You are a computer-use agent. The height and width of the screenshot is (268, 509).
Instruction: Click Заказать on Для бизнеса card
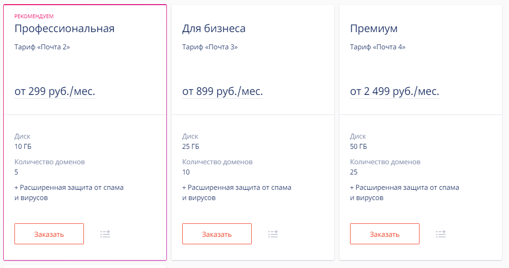(x=217, y=234)
